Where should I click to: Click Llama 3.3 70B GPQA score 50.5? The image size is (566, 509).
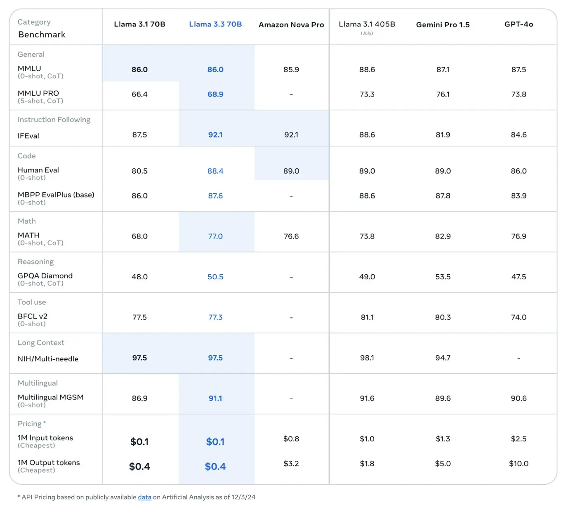215,277
